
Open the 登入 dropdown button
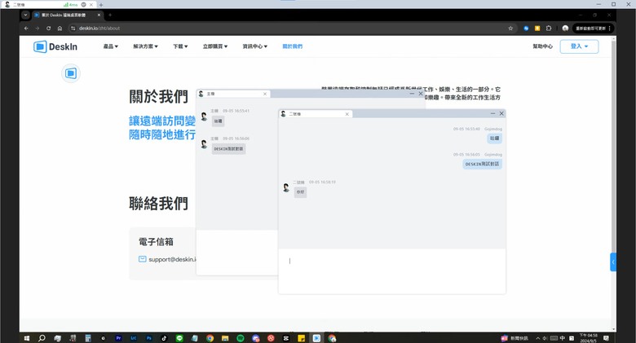pos(579,46)
